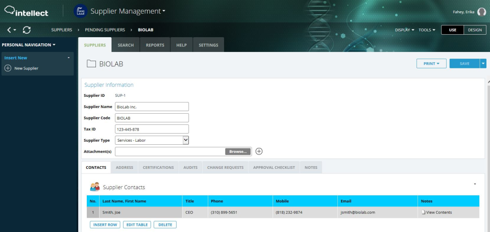Click the Supplier Code input field
Screen dimensions: 490x232
(x=152, y=118)
